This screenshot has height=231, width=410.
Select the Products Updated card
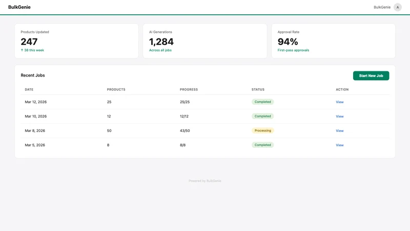76,41
